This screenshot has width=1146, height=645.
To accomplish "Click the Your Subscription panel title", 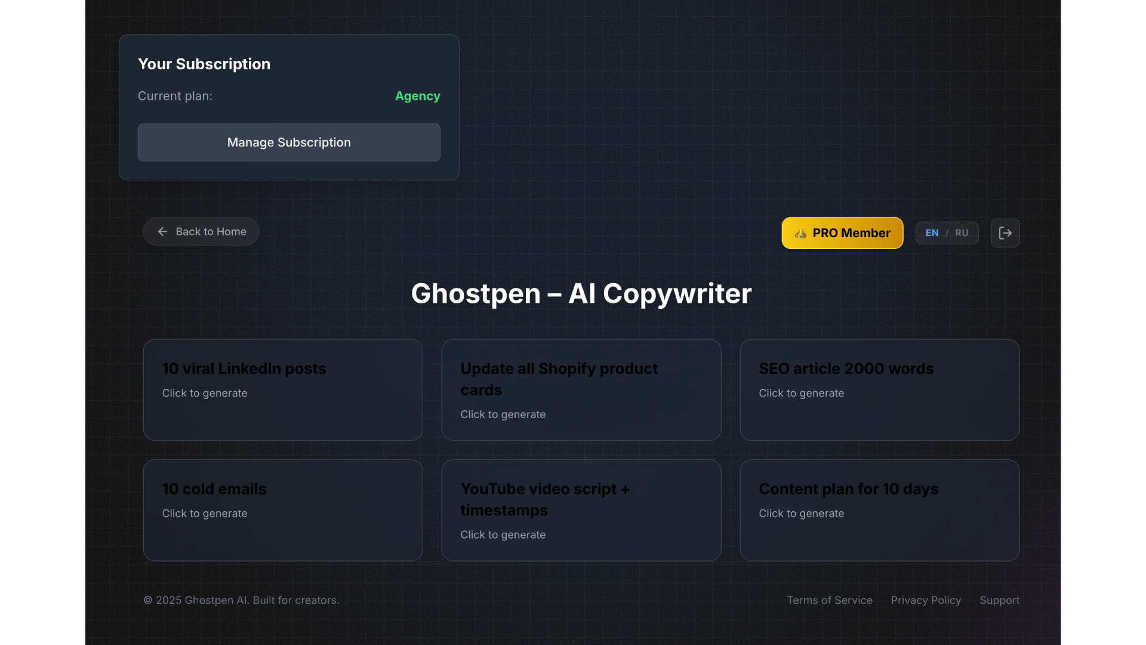I will (x=204, y=64).
